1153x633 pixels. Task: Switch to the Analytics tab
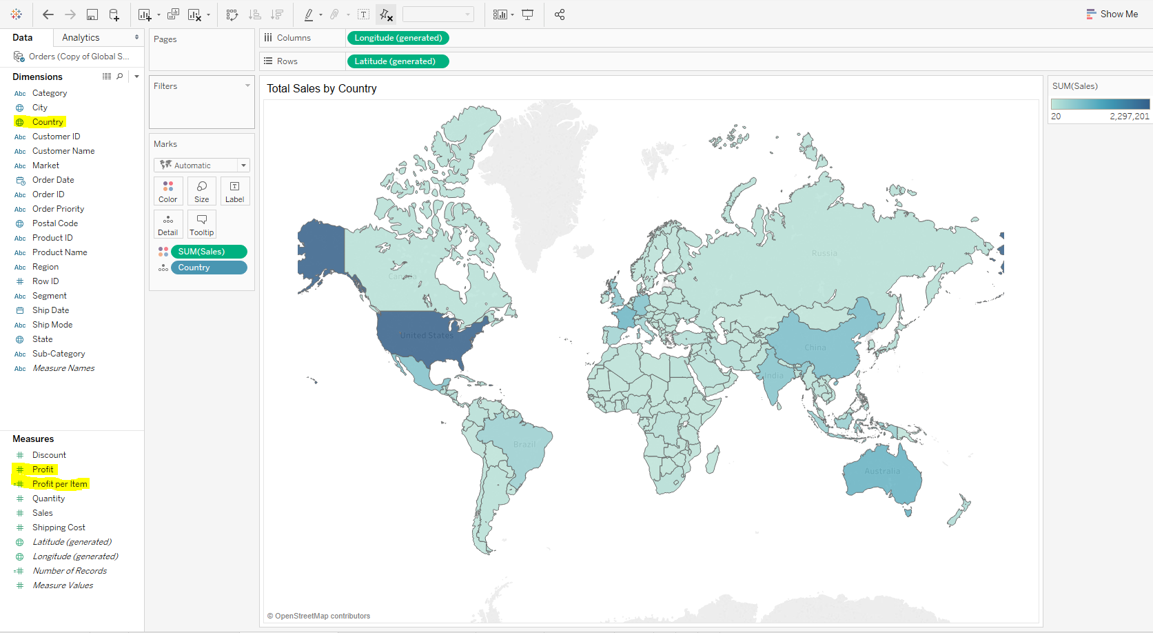pos(81,37)
